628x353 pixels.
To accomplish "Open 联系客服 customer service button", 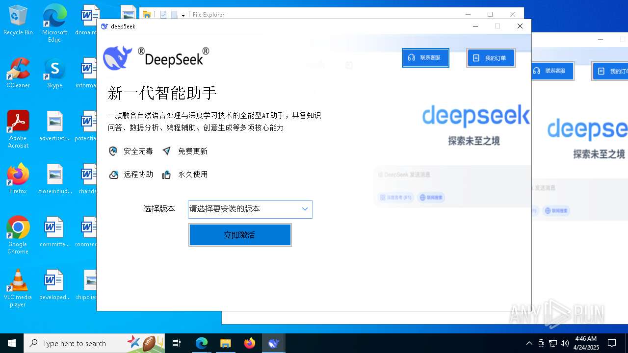I will point(425,57).
